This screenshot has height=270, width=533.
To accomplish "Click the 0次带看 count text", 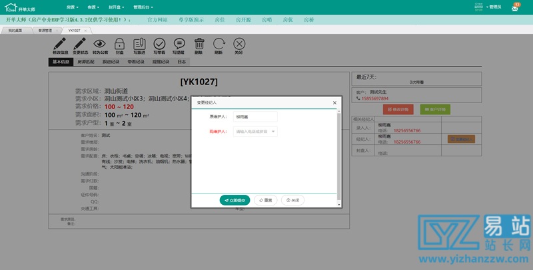I will point(416,82).
